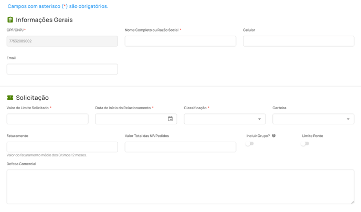Toggle the Incluir Grupo switch
The height and width of the screenshot is (212, 361).
pyautogui.click(x=250, y=144)
